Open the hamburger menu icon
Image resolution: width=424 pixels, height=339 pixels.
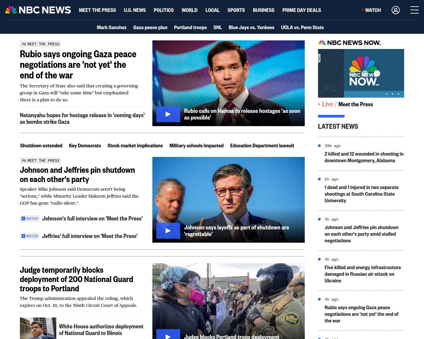(414, 10)
